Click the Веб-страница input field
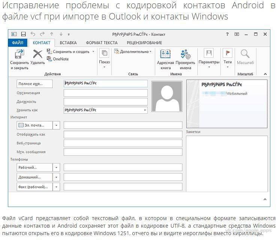Viewport: 279px width, 240px height. coord(123,143)
